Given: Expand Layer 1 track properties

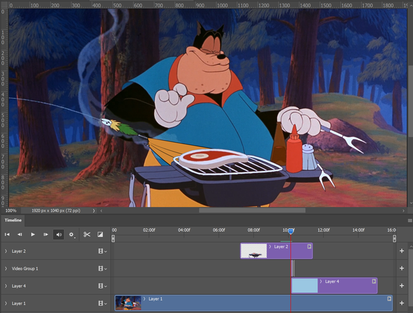Looking at the screenshot, I should coord(6,303).
